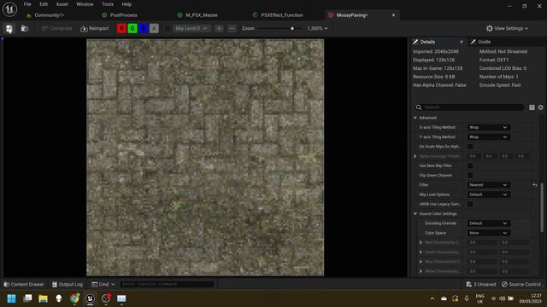
Task: Expand the Alpha Coverage Thresholds row
Action: pyautogui.click(x=415, y=156)
